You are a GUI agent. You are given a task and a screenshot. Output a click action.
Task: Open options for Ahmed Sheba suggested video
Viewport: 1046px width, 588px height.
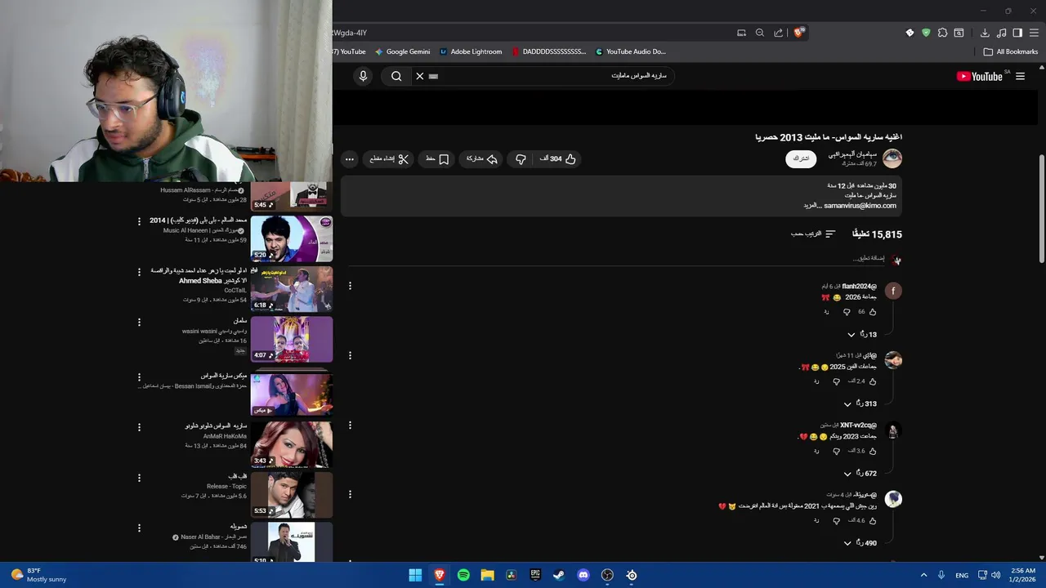[139, 272]
